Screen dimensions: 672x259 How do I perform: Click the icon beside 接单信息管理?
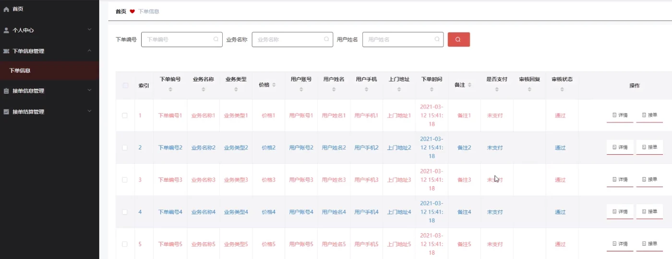[x=6, y=91]
